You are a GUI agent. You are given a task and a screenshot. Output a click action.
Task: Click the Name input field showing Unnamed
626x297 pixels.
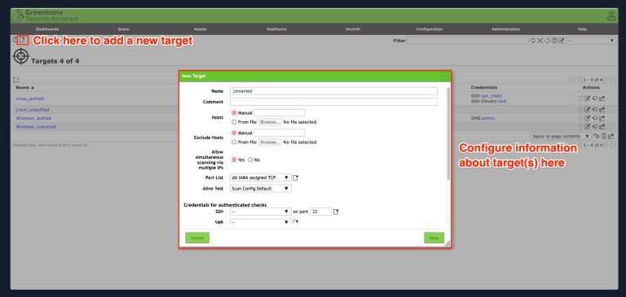pyautogui.click(x=333, y=91)
